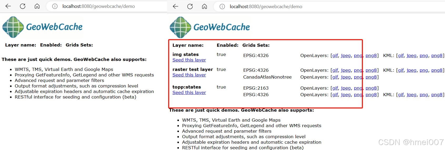This screenshot has width=445, height=150.
Task: Click the topp:states layer name
Action: (x=187, y=87)
